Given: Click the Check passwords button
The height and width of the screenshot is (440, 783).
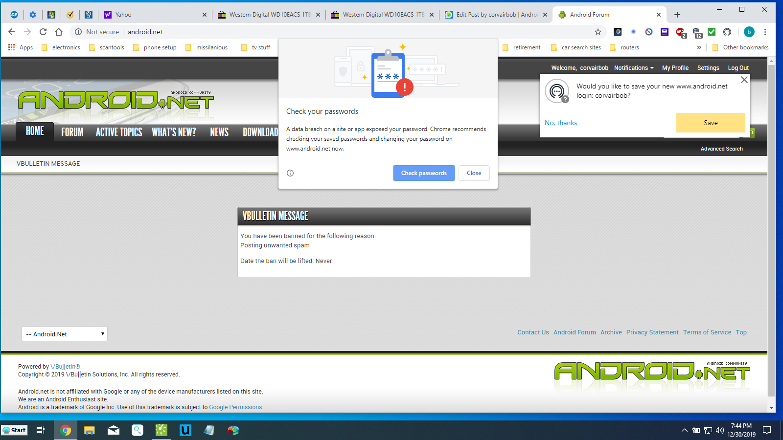Looking at the screenshot, I should pos(424,173).
